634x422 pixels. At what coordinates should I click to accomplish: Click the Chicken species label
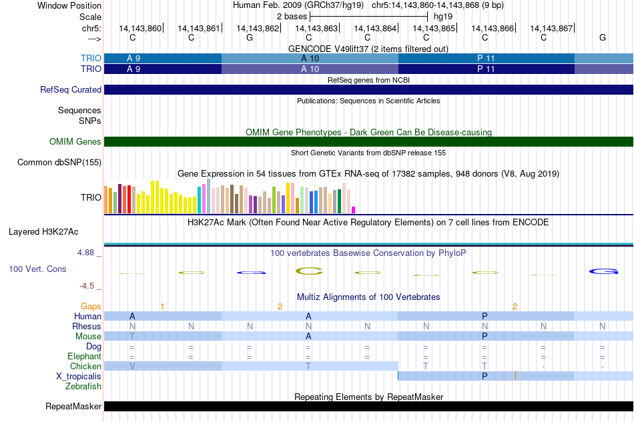click(85, 366)
